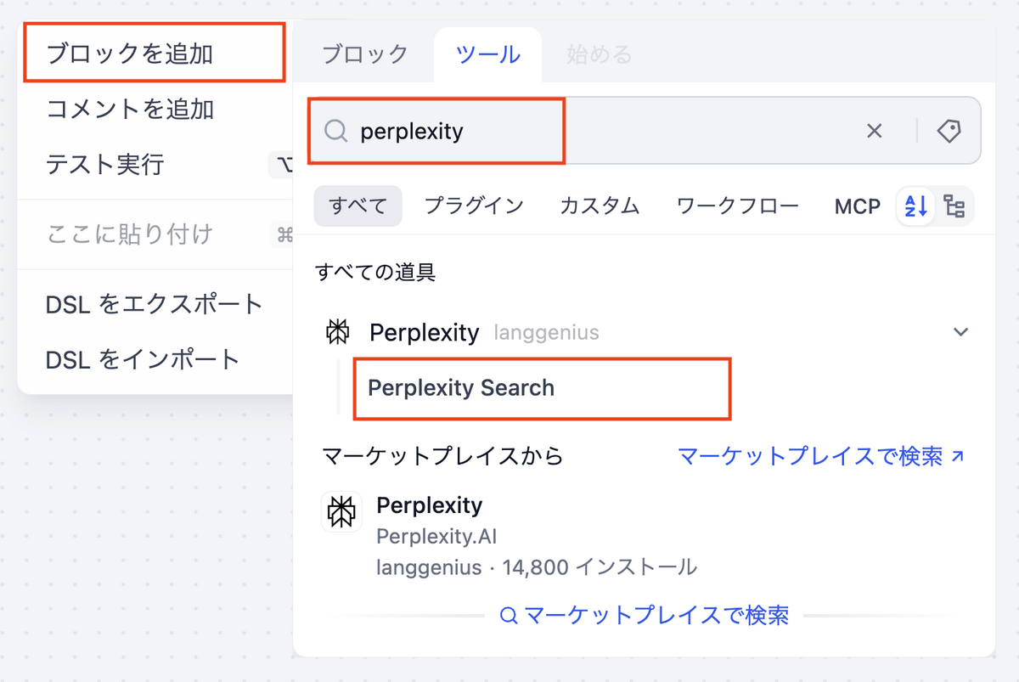Filter tools by カスタム

pyautogui.click(x=600, y=206)
